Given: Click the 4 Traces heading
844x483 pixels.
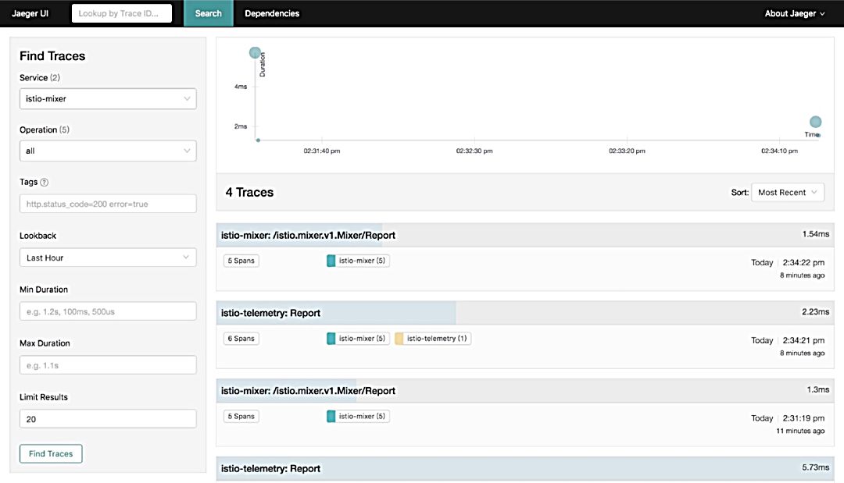Looking at the screenshot, I should [x=249, y=192].
